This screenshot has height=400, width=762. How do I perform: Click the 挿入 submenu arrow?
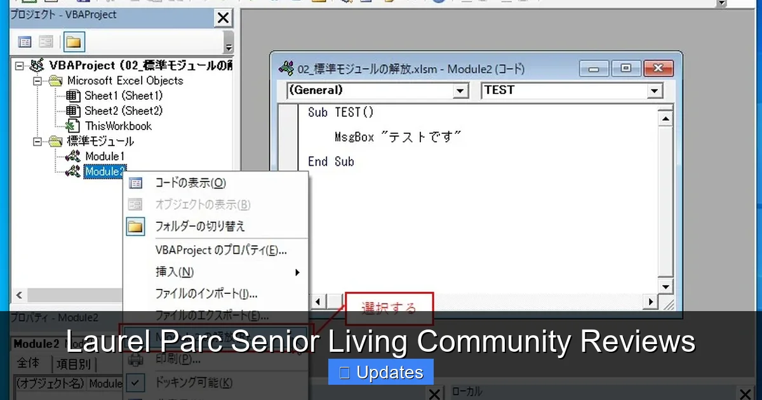tap(297, 272)
